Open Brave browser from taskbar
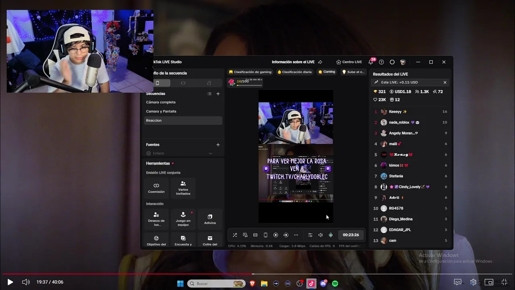Screen dimensions: 515x290 252,284
